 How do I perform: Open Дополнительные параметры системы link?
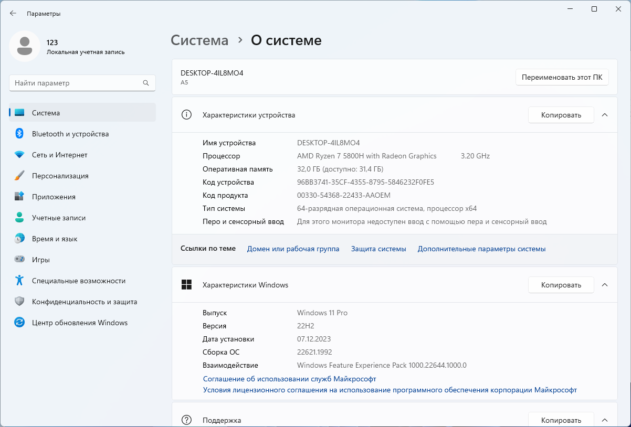click(x=481, y=249)
